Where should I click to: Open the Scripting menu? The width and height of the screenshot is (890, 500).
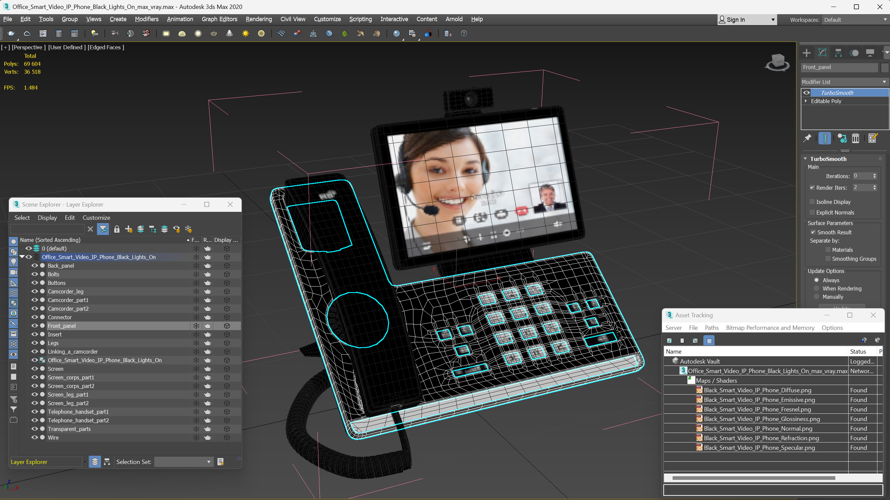point(360,19)
